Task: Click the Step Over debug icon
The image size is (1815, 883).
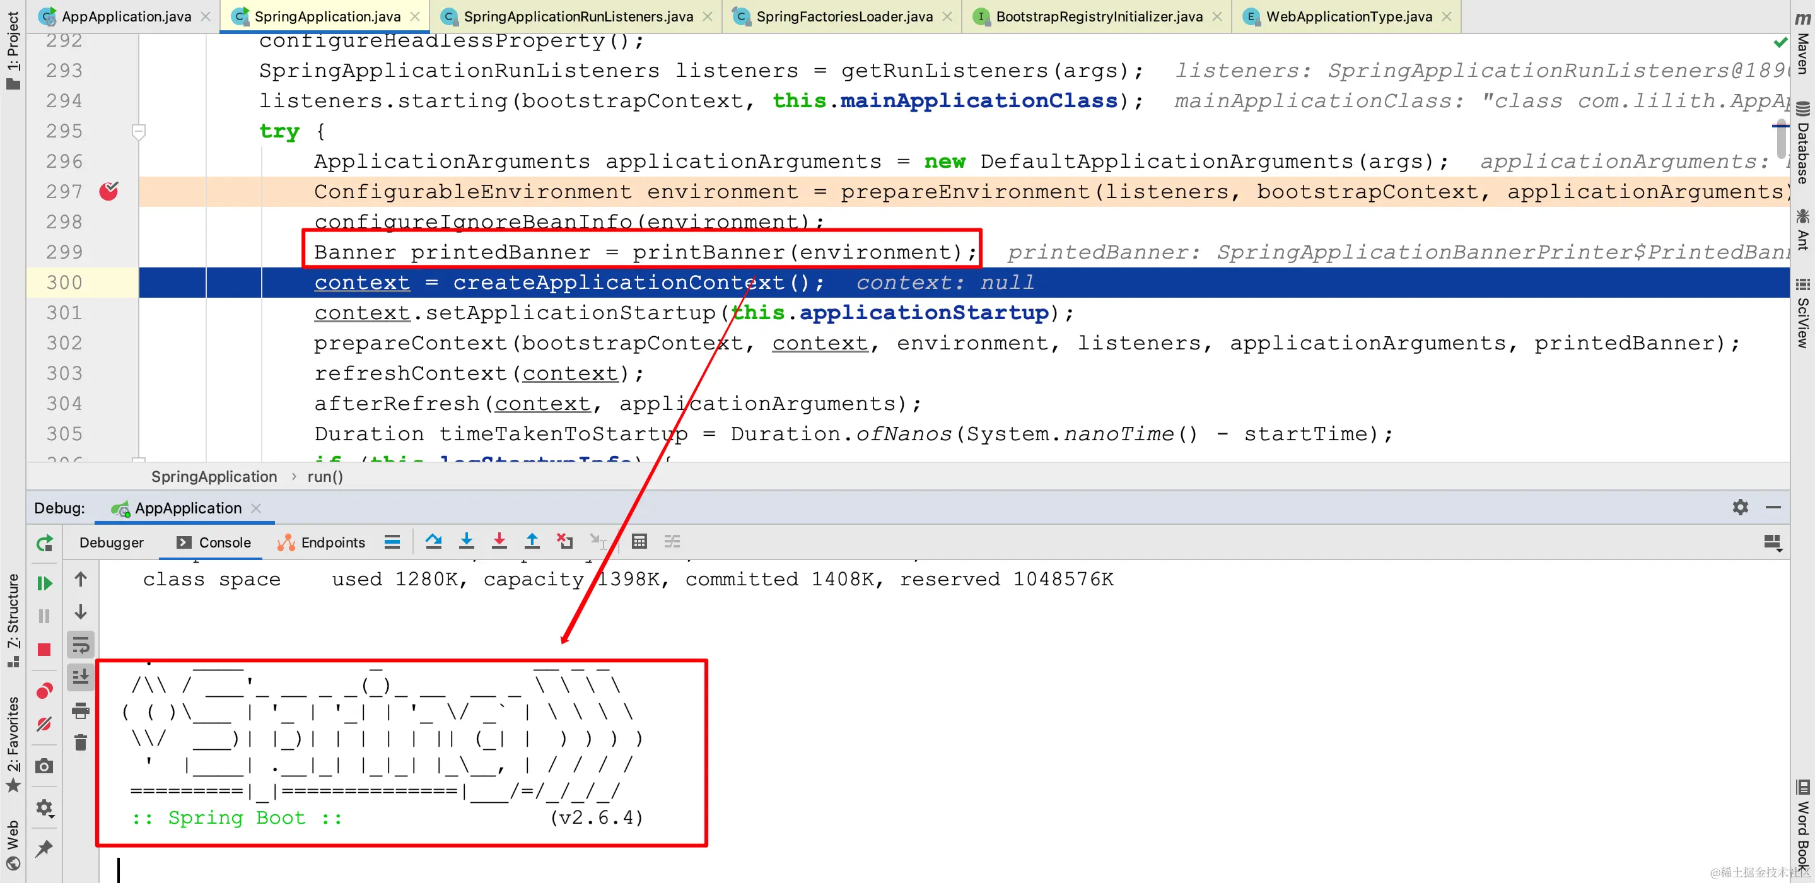Action: 433,541
